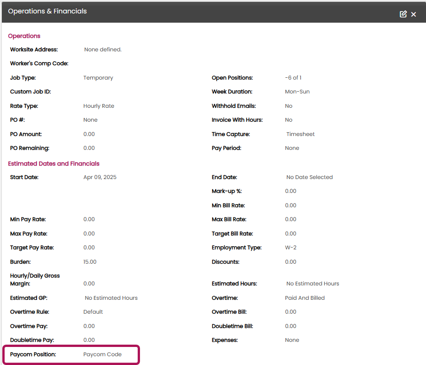Viewport: 426px width, 365px height.
Task: Select the Withhold Emails value No
Action: coord(288,105)
